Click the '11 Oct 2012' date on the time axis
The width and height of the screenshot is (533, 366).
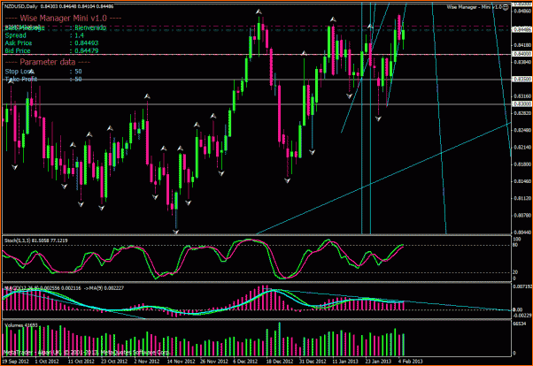[81, 362]
